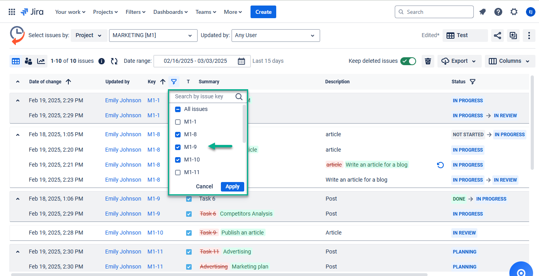Screen dimensions: 539x276
Task: Check the M1-1 checkbox in filter list
Action: pyautogui.click(x=178, y=122)
